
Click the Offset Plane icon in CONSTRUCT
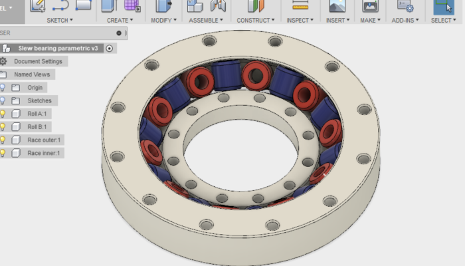coord(256,5)
